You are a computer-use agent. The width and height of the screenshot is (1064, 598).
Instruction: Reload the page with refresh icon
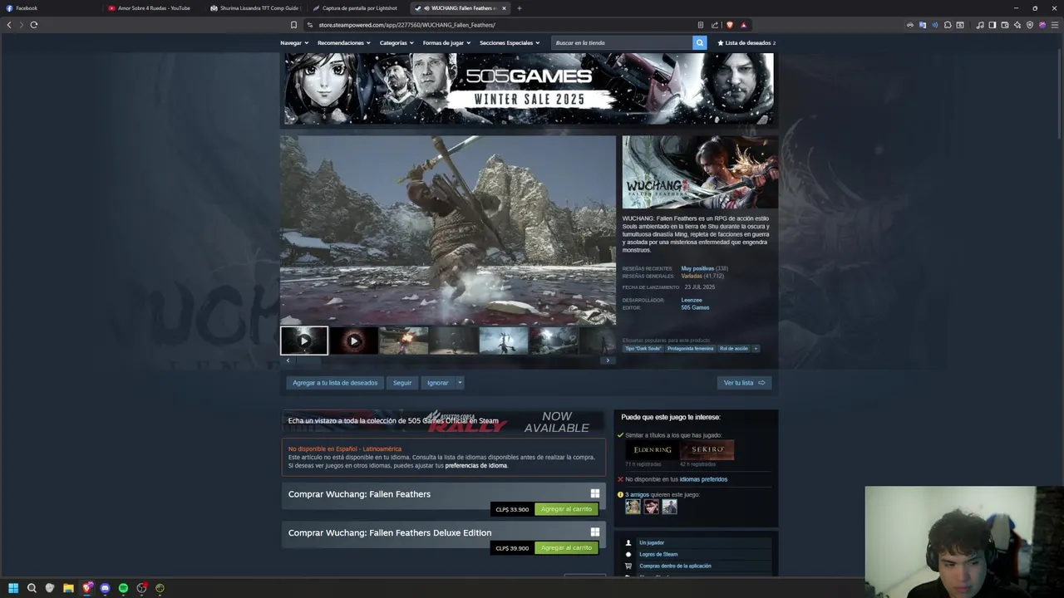34,25
